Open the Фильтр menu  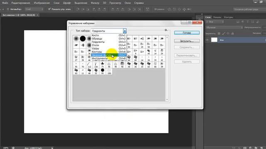(x=95, y=3)
